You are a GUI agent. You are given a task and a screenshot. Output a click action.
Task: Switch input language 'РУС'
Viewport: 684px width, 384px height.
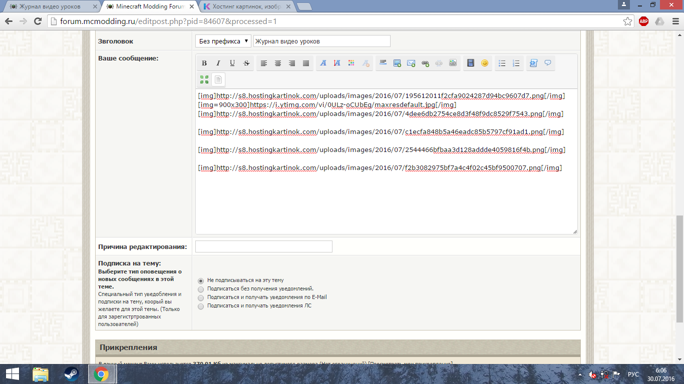tap(633, 374)
